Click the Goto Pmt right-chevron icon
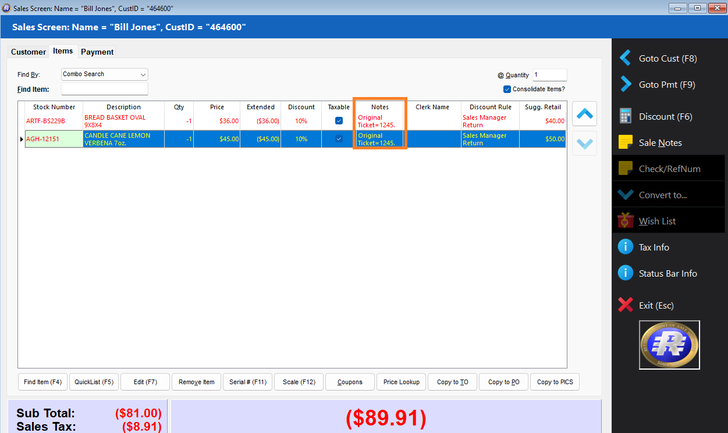The width and height of the screenshot is (728, 433). (626, 84)
